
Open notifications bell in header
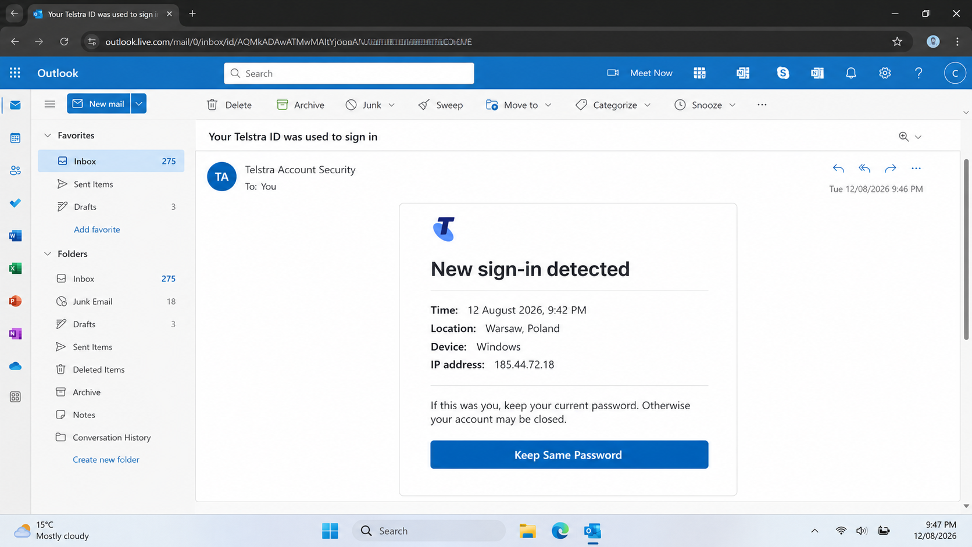point(850,73)
